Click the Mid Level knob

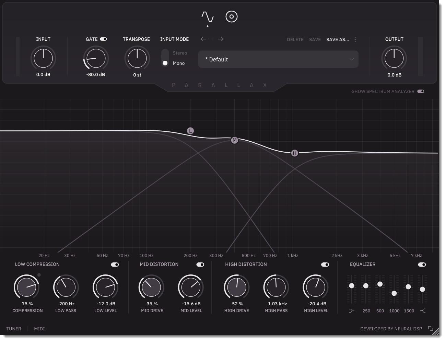(x=191, y=287)
